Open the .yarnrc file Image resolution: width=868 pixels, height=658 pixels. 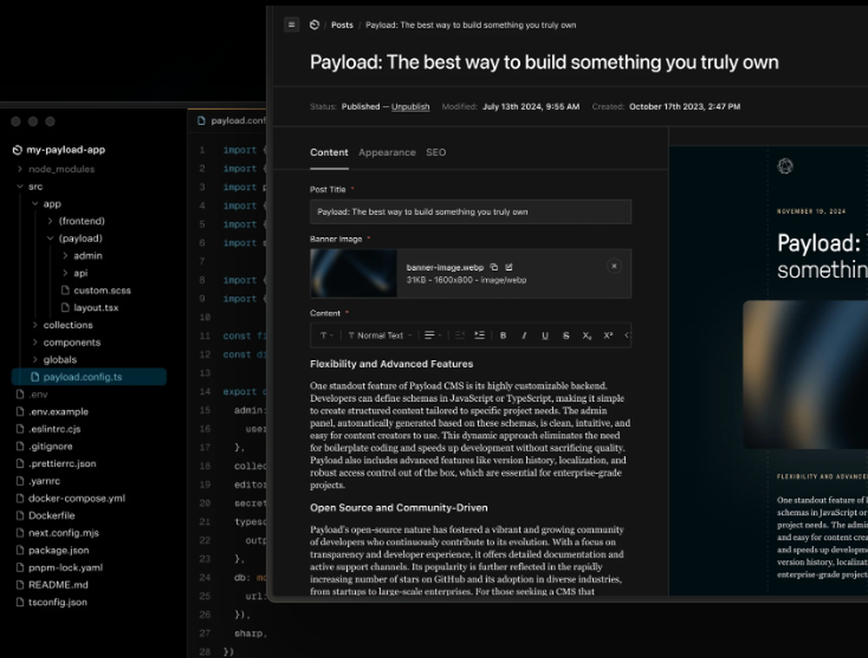(x=37, y=482)
